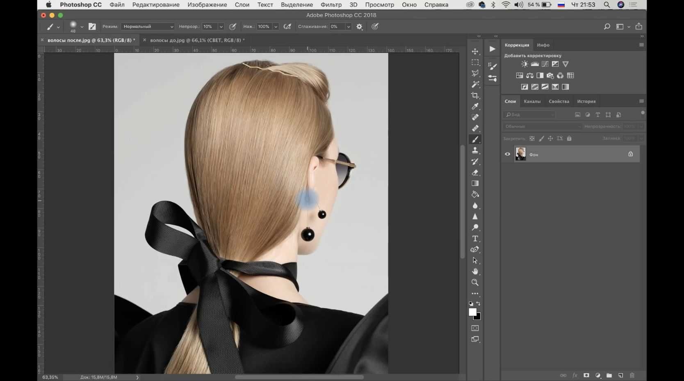This screenshot has height=381, width=684.
Task: Expand the Непрозр. opacity dropdown arrow
Action: (221, 27)
